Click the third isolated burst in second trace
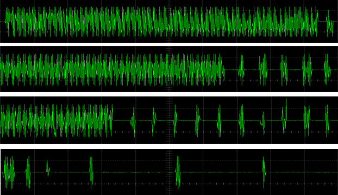The width and height of the screenshot is (338, 195). [x=284, y=70]
